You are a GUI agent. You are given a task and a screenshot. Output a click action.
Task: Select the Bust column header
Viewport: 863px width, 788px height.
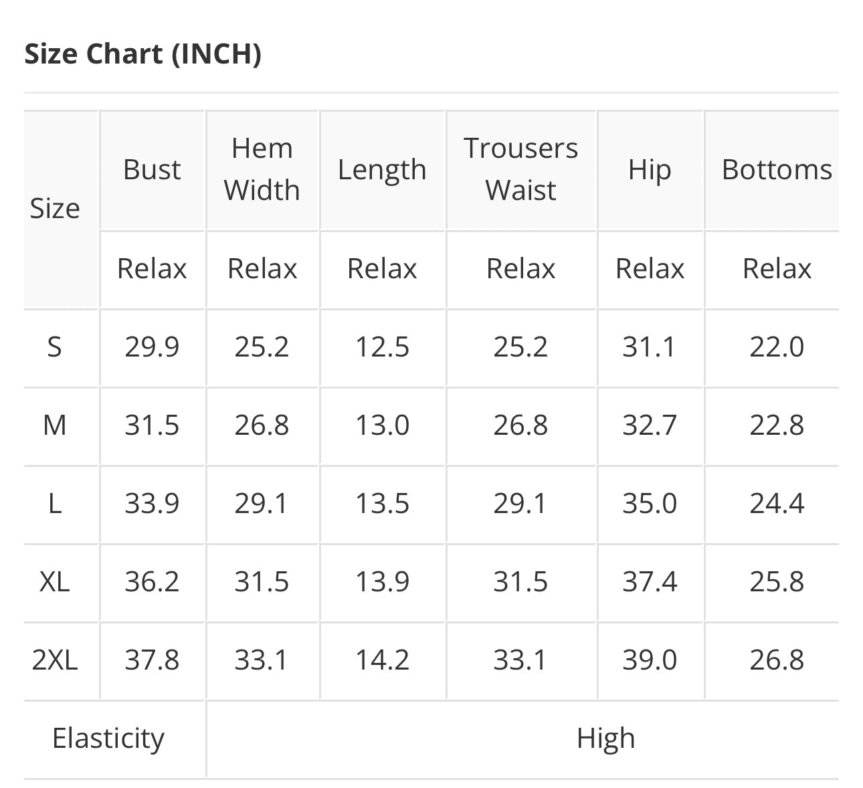coord(152,170)
